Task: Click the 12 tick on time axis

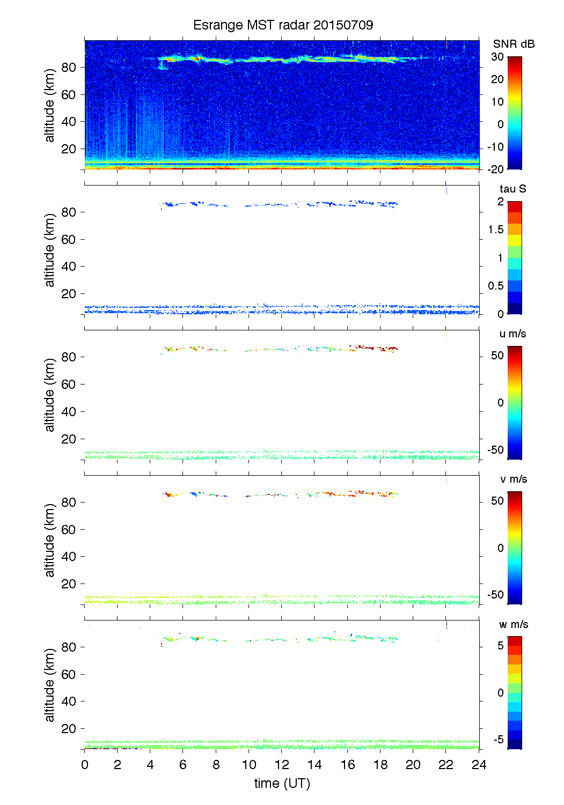Action: 282,765
